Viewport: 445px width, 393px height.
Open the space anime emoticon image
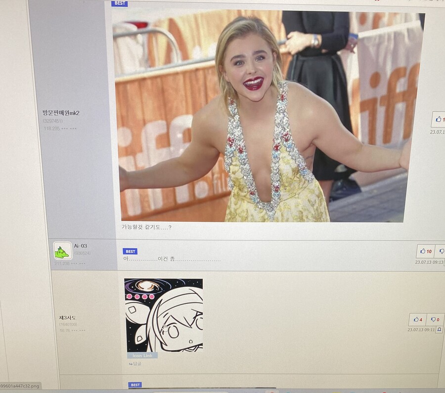[x=163, y=315]
